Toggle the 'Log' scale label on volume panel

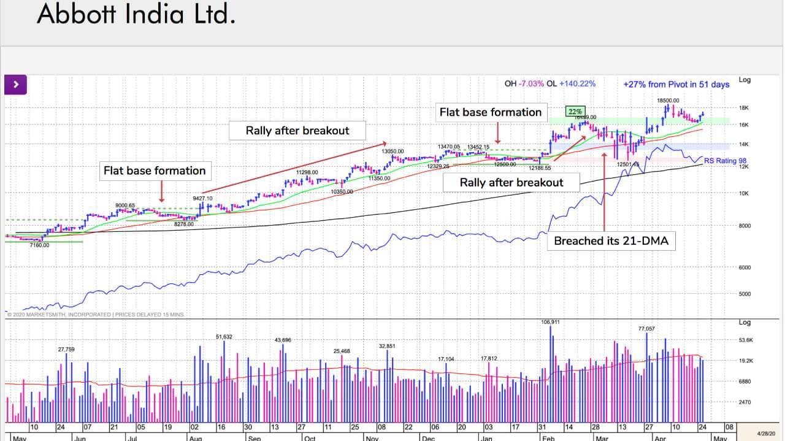point(745,322)
